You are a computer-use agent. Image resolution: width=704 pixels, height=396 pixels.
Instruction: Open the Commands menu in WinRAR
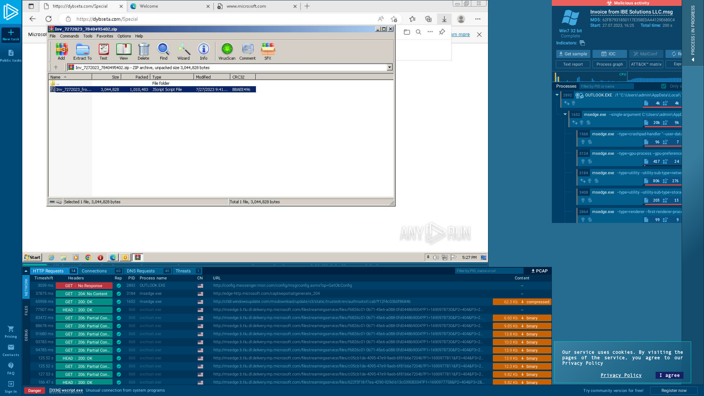click(x=69, y=36)
